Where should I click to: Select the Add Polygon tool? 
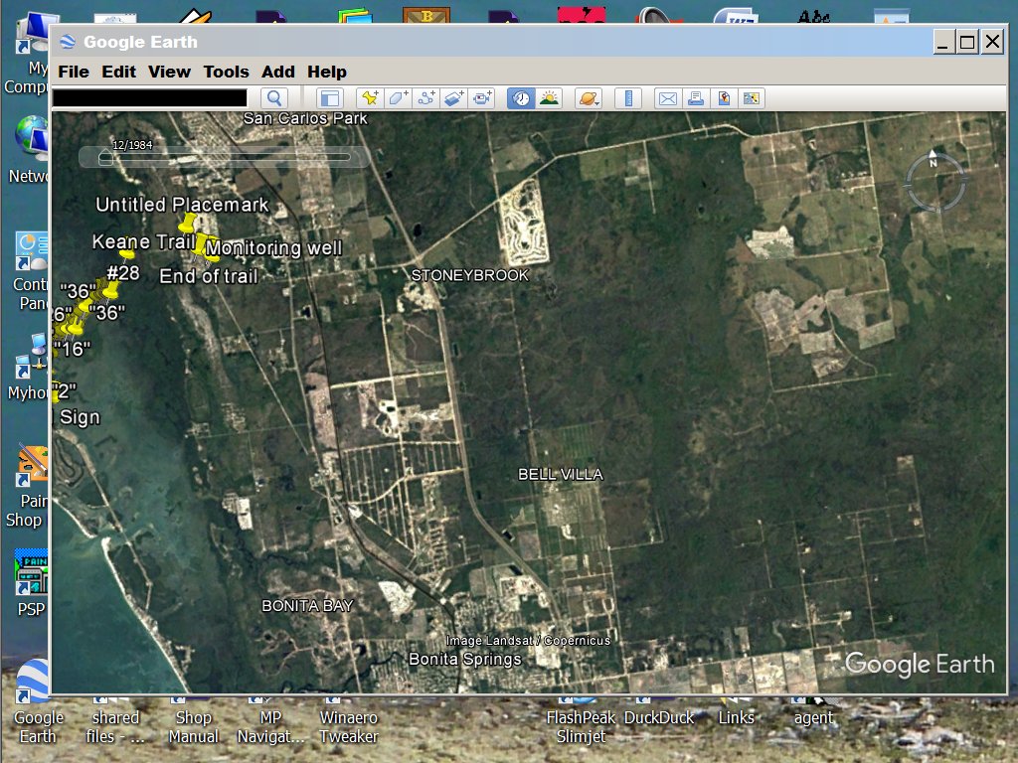(398, 97)
